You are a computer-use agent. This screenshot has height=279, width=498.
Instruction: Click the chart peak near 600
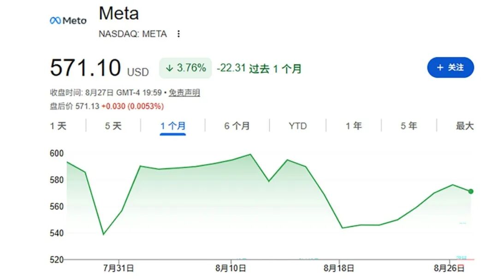pyautogui.click(x=250, y=154)
